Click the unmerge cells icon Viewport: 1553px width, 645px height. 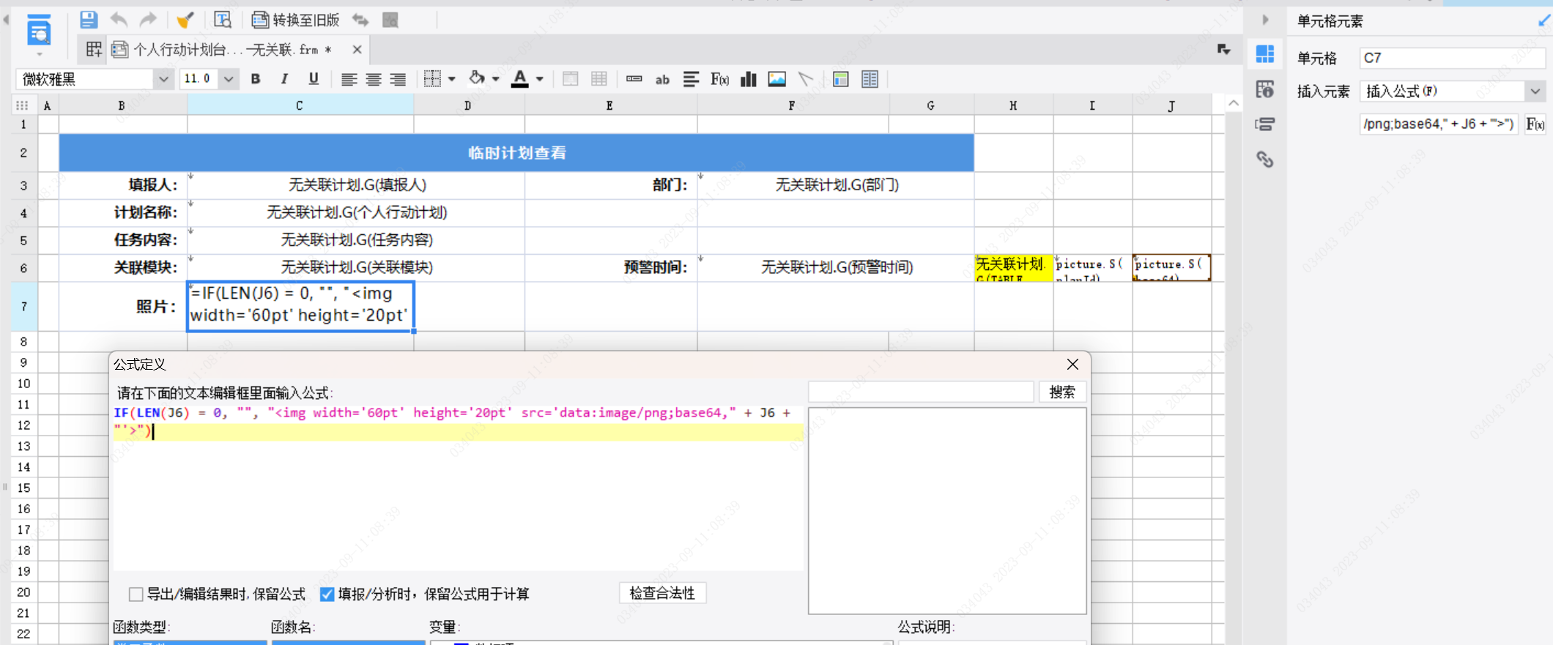click(599, 79)
